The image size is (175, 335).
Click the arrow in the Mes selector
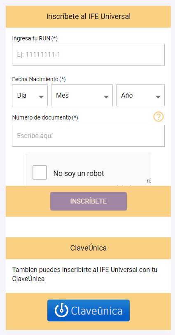click(x=106, y=97)
